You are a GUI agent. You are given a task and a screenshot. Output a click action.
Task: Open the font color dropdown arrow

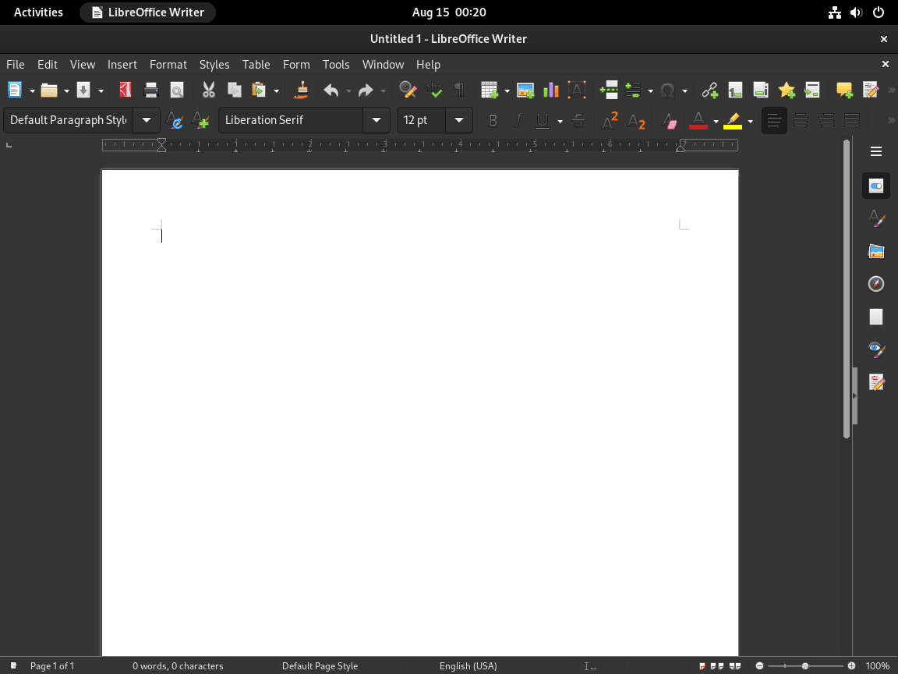(x=712, y=120)
